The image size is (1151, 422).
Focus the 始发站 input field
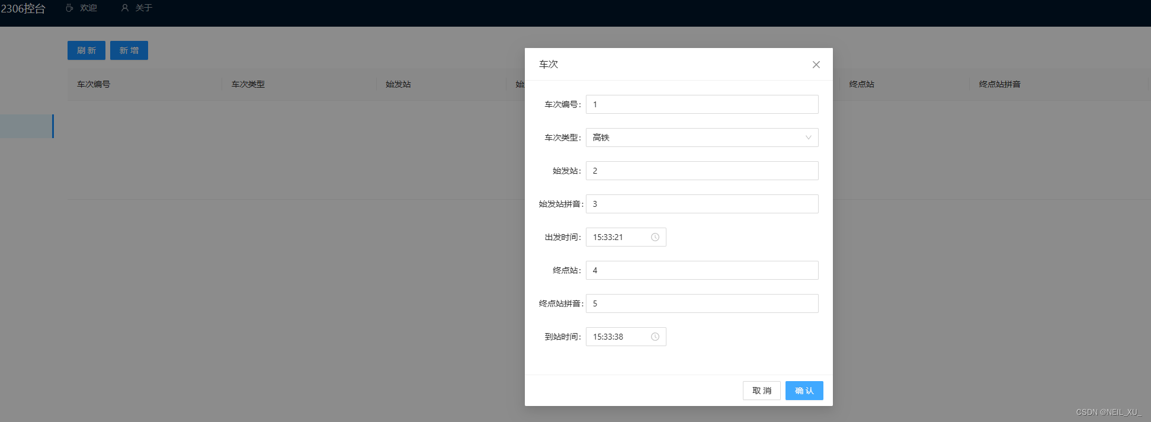[702, 171]
